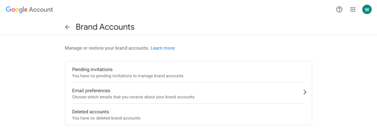The width and height of the screenshot is (377, 138).
Task: Click 'You have no deleted brand accounts' text
Action: (106, 118)
